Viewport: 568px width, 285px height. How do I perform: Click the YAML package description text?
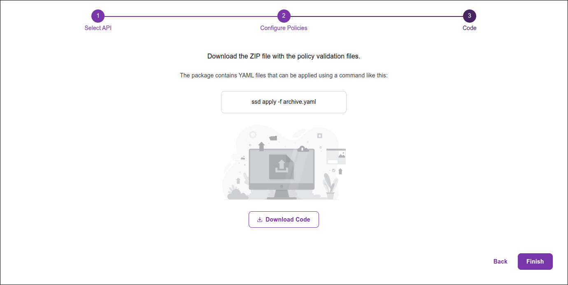[284, 75]
